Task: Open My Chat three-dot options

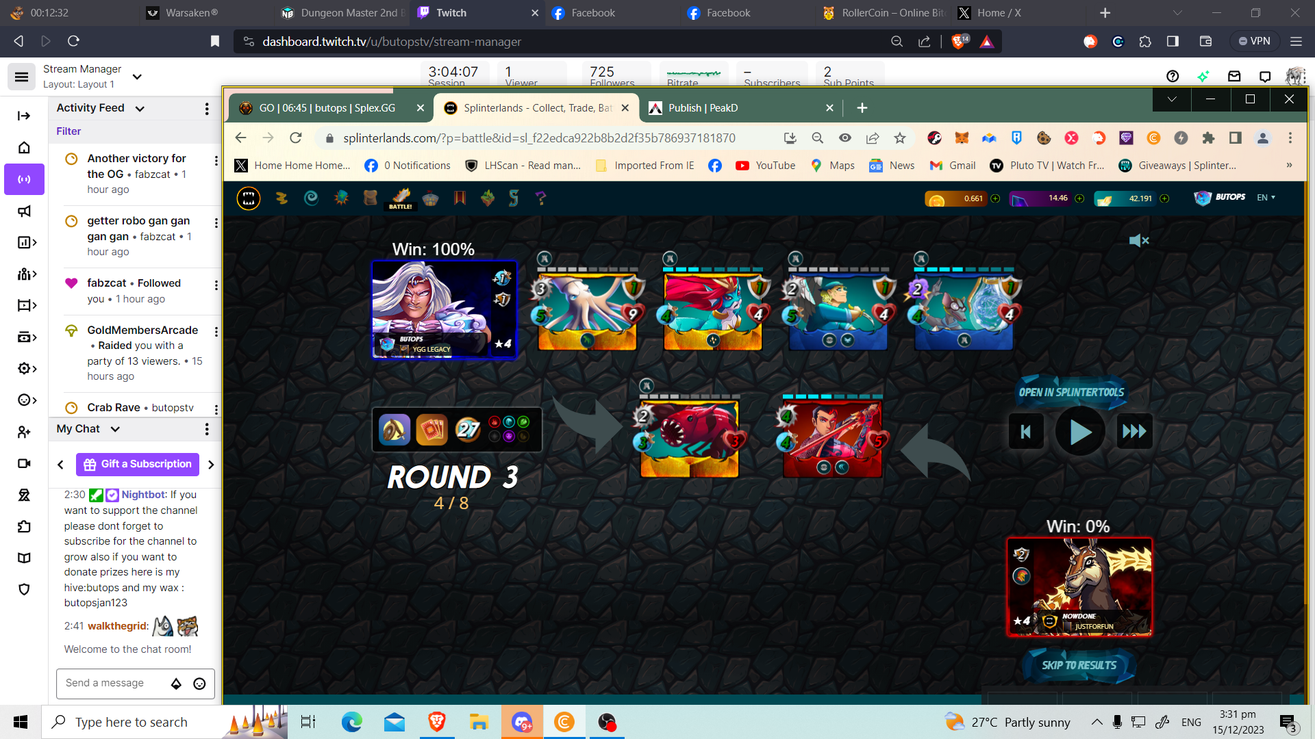Action: click(x=207, y=429)
